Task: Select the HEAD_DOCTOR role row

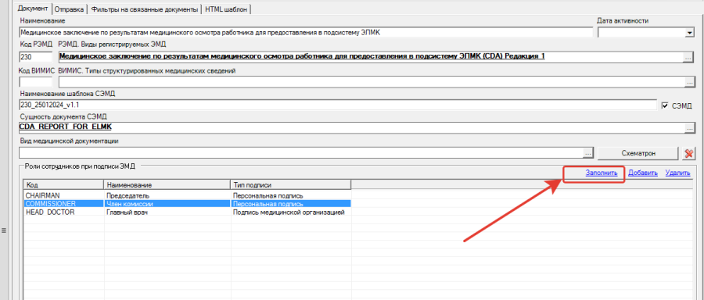Action: [x=187, y=212]
